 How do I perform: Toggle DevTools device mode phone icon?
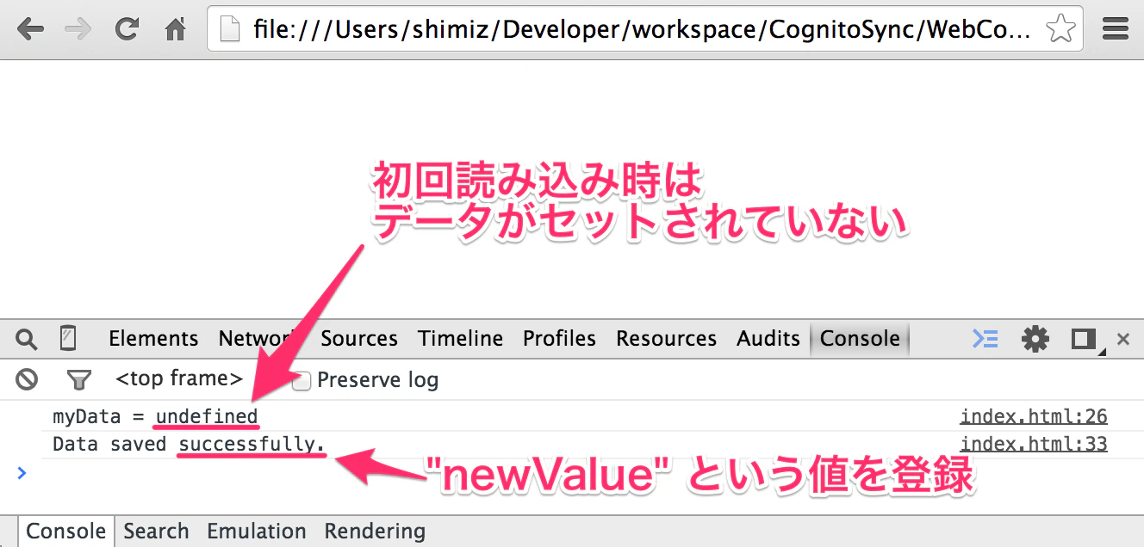click(67, 339)
